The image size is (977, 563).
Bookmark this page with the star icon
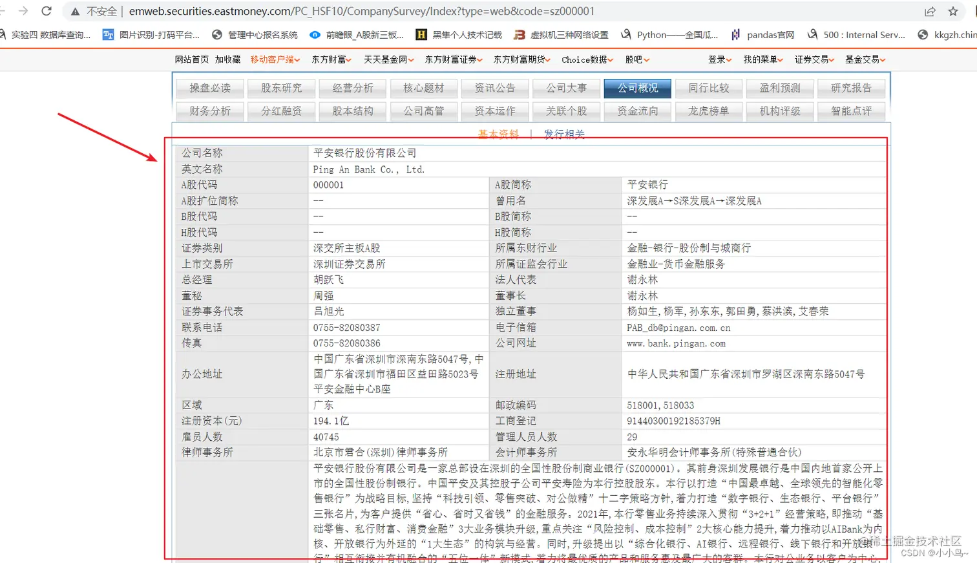953,11
